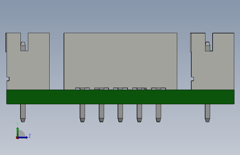The image size is (240, 155).
Task: Pick the left slotted connector housing
Action: pyautogui.click(x=28, y=61)
